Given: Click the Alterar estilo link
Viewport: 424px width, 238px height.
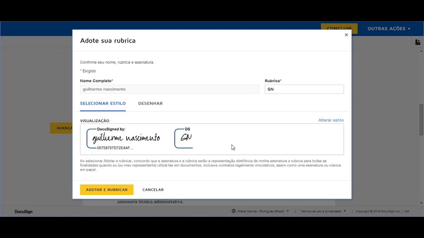Looking at the screenshot, I should (331, 120).
